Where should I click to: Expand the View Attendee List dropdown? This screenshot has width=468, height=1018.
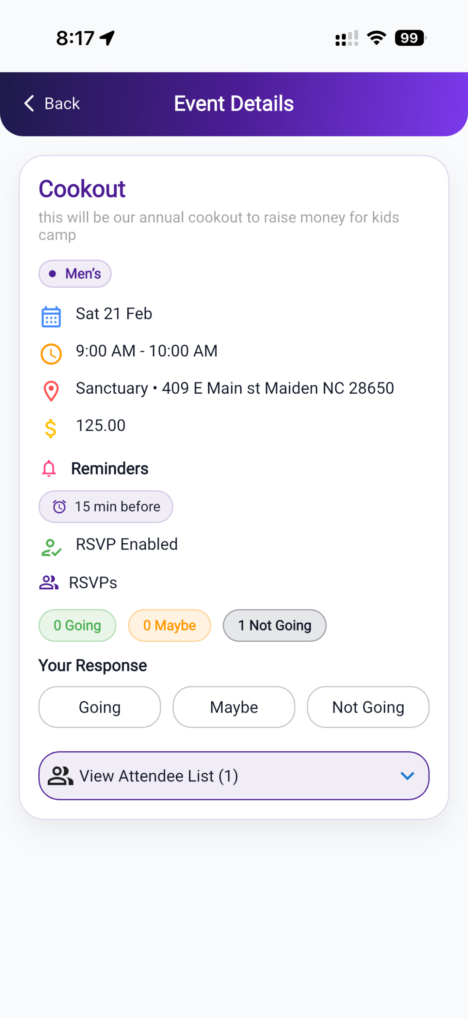234,775
